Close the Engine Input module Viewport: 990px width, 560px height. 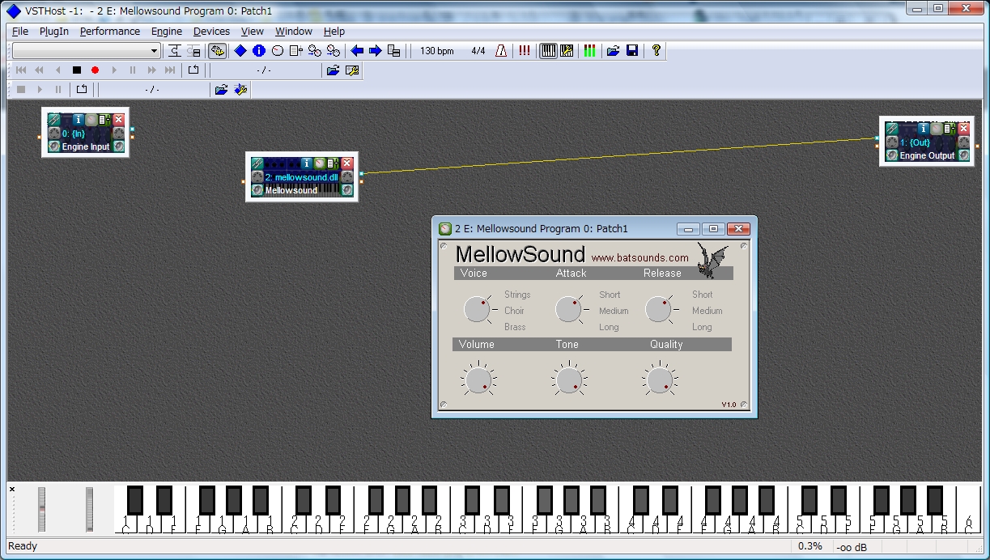tap(118, 120)
